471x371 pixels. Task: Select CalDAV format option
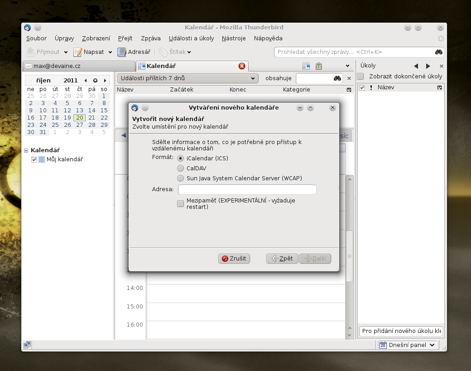coord(181,168)
